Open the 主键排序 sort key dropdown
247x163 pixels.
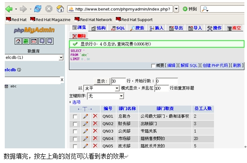tap(106, 96)
